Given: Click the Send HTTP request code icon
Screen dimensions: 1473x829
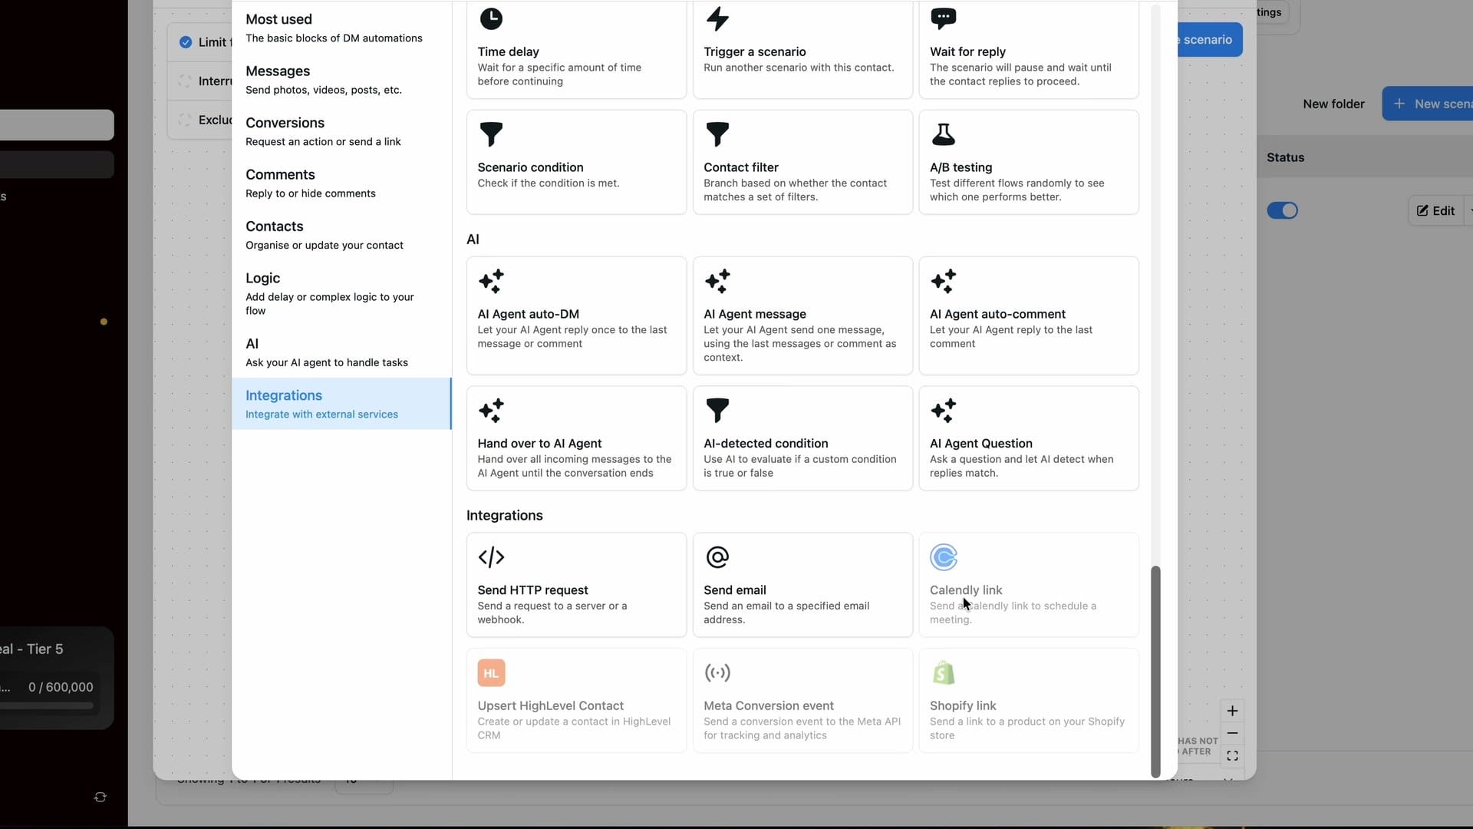Looking at the screenshot, I should tap(491, 557).
